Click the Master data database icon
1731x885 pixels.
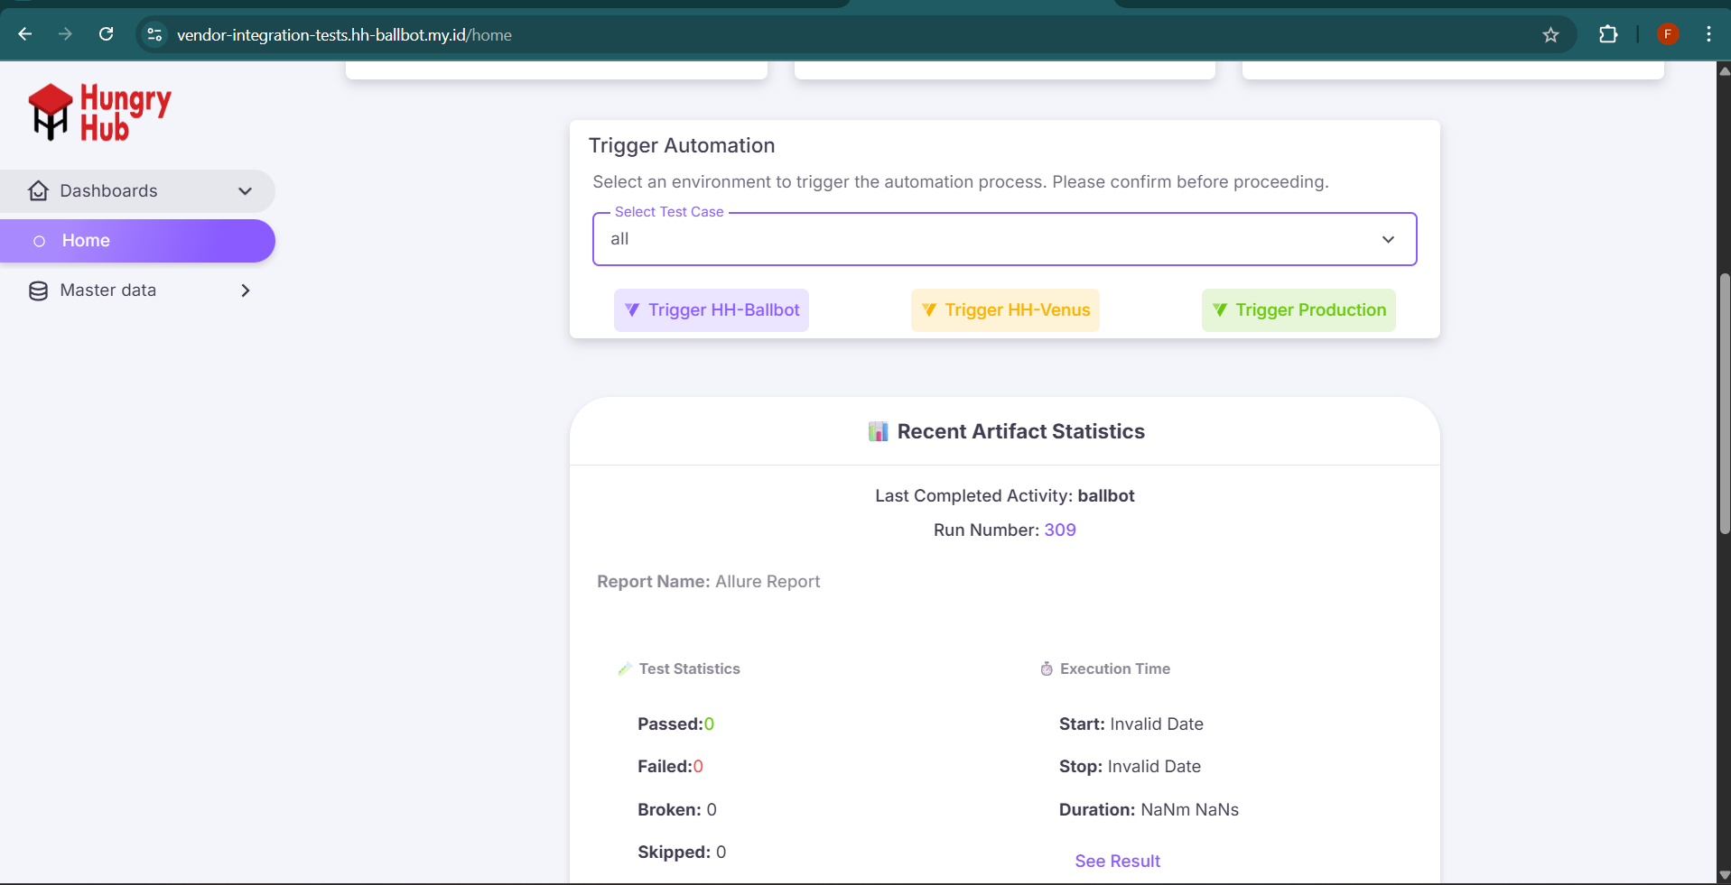(x=38, y=290)
